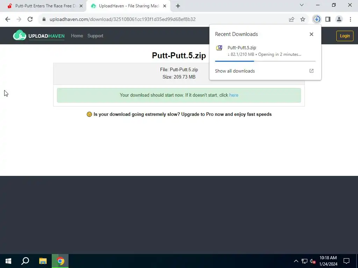
Task: Open the Windows Start menu
Action: click(x=8, y=261)
